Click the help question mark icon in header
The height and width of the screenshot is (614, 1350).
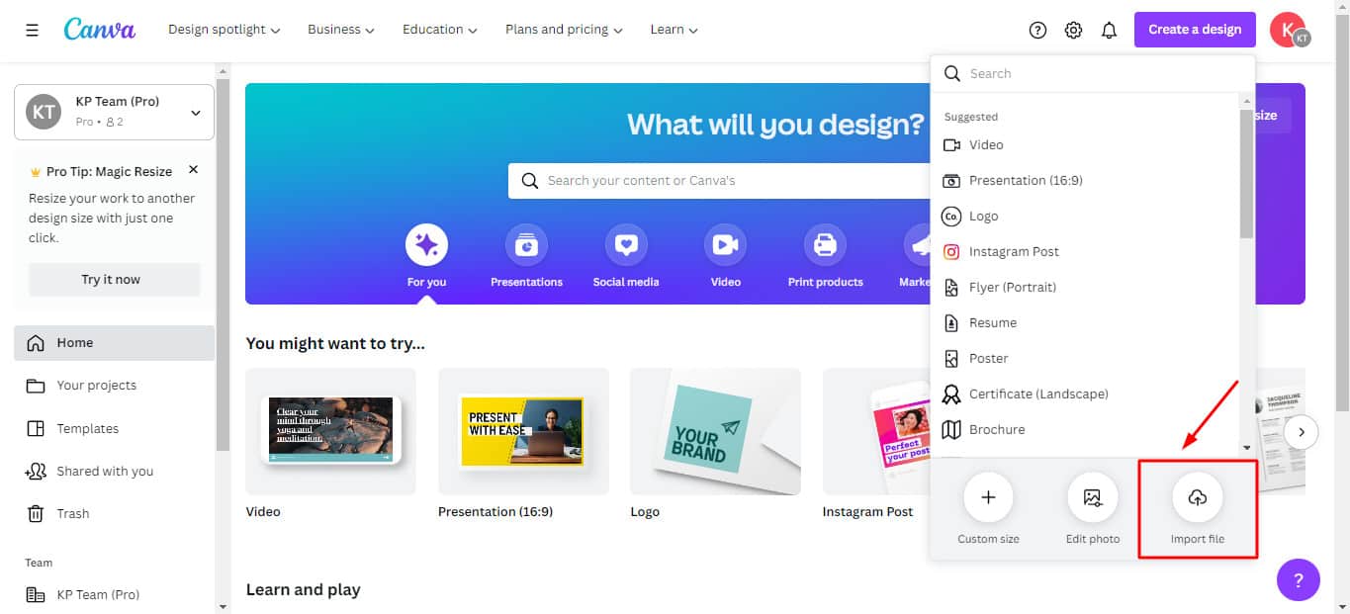[1037, 30]
